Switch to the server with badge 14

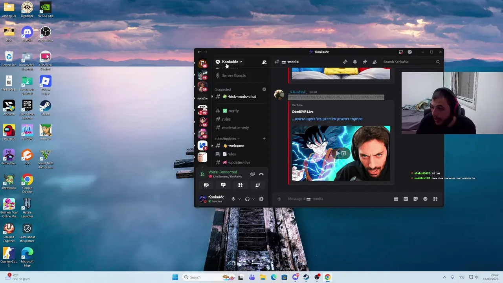[x=202, y=75]
